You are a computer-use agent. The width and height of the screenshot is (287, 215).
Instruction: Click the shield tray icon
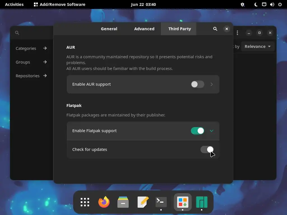tap(242, 4)
